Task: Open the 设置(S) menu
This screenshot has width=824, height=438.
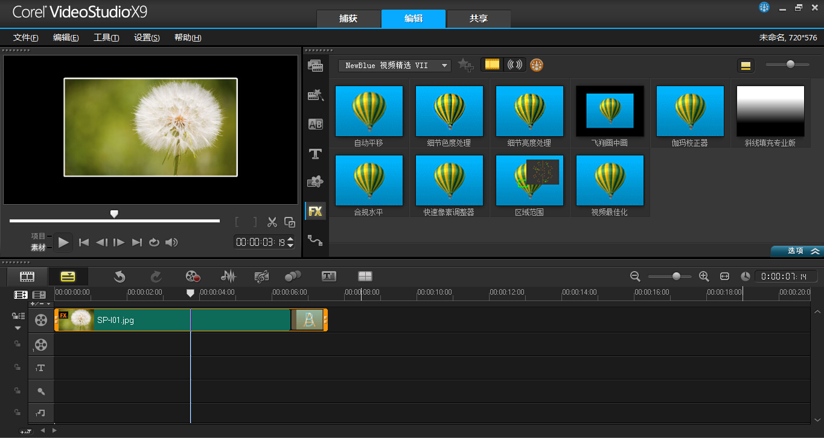Action: [x=147, y=37]
